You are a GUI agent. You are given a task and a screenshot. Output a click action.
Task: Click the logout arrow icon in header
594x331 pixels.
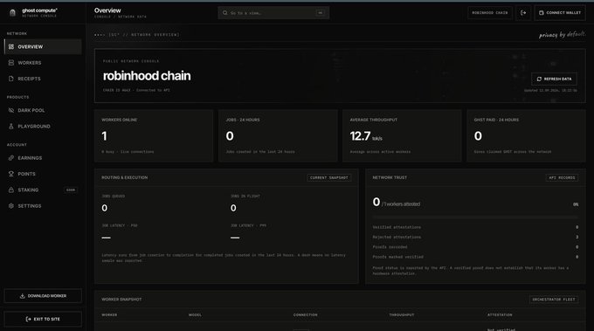[x=523, y=13]
